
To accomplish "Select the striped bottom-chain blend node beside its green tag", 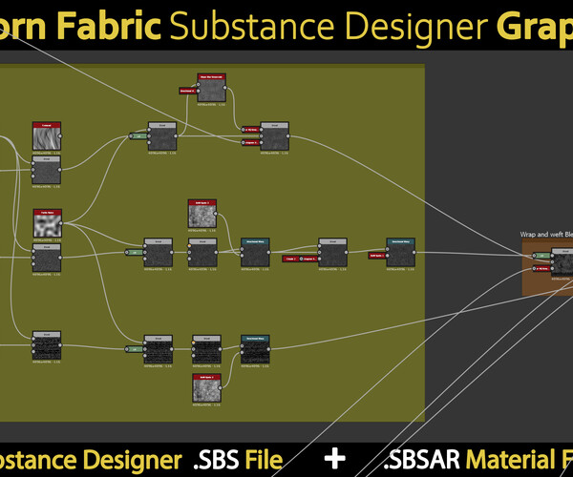I will (x=159, y=349).
